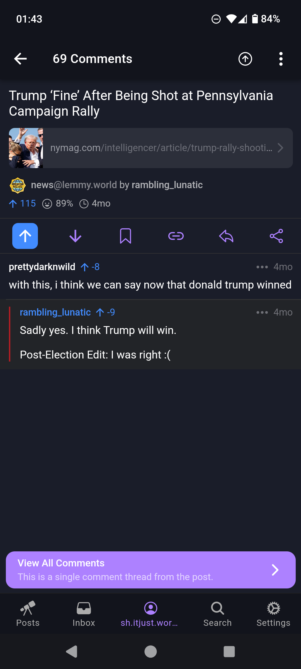This screenshot has width=301, height=669.
Task: Toggle the post upvote button
Action: (x=25, y=236)
